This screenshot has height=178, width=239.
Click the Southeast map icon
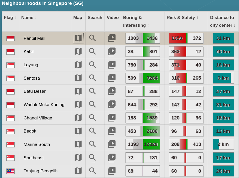click(x=78, y=157)
